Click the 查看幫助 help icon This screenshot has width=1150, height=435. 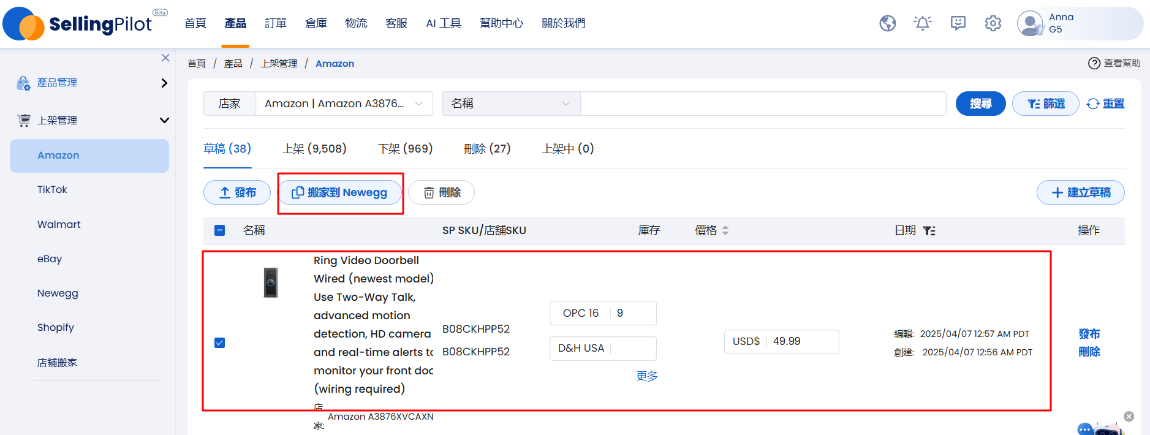(x=1094, y=63)
